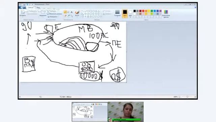
Task: Pick the red color swatch
Action: point(143,11)
